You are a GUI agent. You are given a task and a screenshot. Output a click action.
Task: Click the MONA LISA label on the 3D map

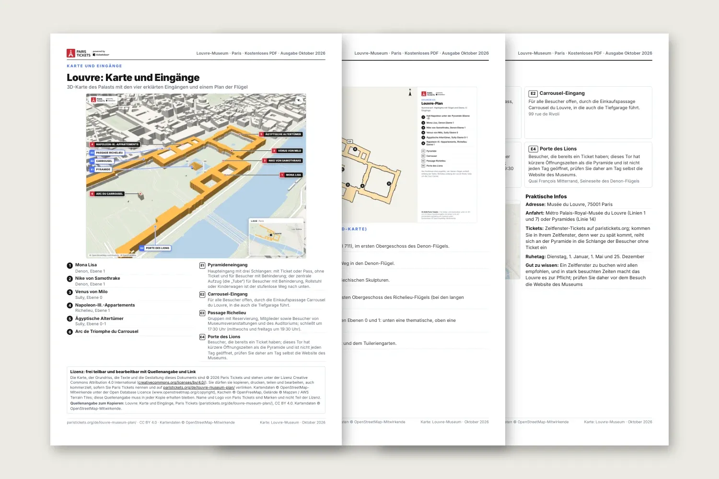click(291, 175)
